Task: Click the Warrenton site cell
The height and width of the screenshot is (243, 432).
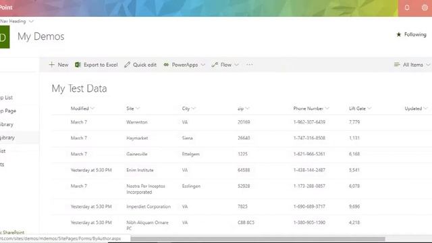Action: click(136, 122)
